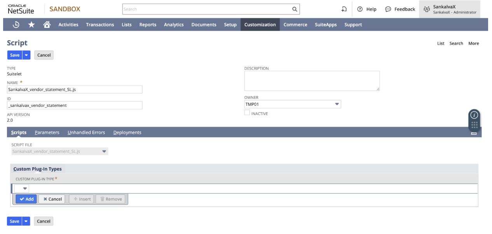Open the SuiteApps menu
Image resolution: width=492 pixels, height=234 pixels.
[326, 25]
